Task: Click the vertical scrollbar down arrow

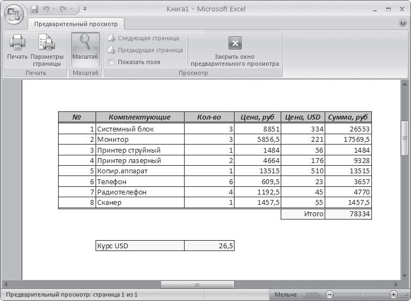Action: coord(404,275)
